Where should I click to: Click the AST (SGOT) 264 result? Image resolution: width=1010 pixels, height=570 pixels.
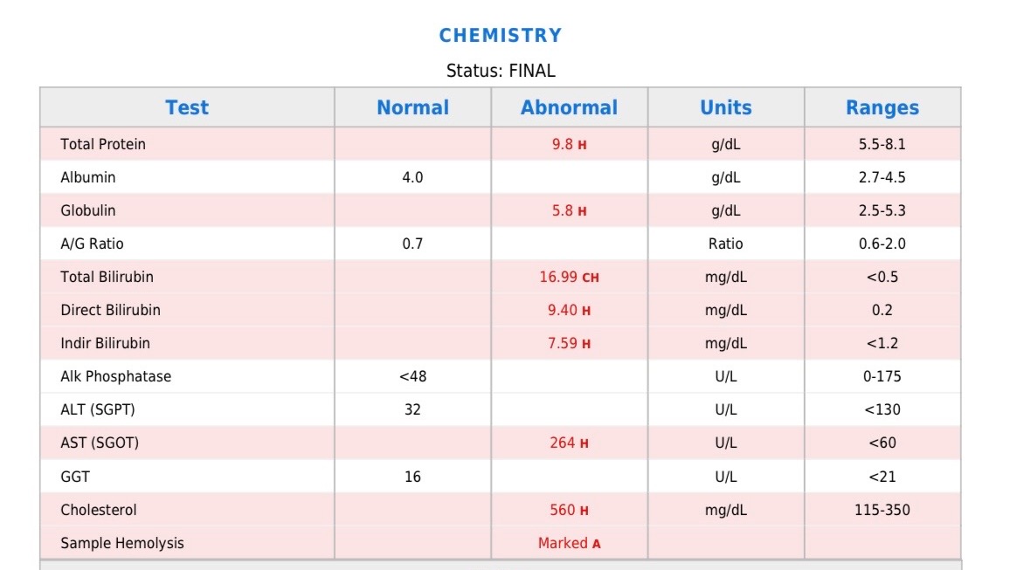pyautogui.click(x=562, y=443)
